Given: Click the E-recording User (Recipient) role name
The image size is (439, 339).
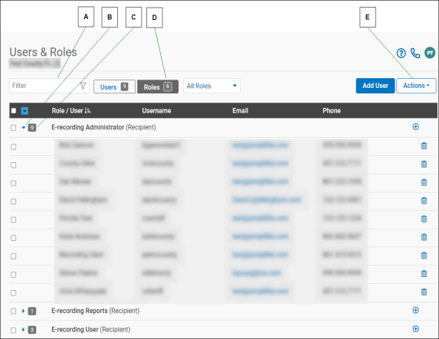Looking at the screenshot, I should pyautogui.click(x=90, y=330).
